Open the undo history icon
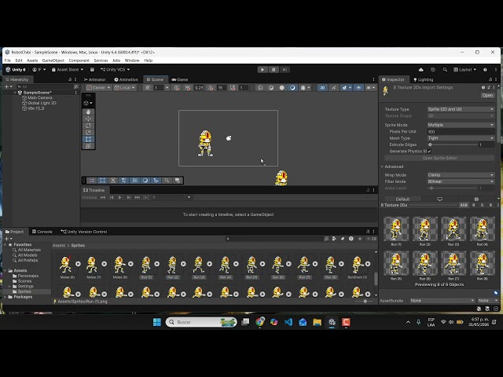This screenshot has height=377, width=503. 433,70
